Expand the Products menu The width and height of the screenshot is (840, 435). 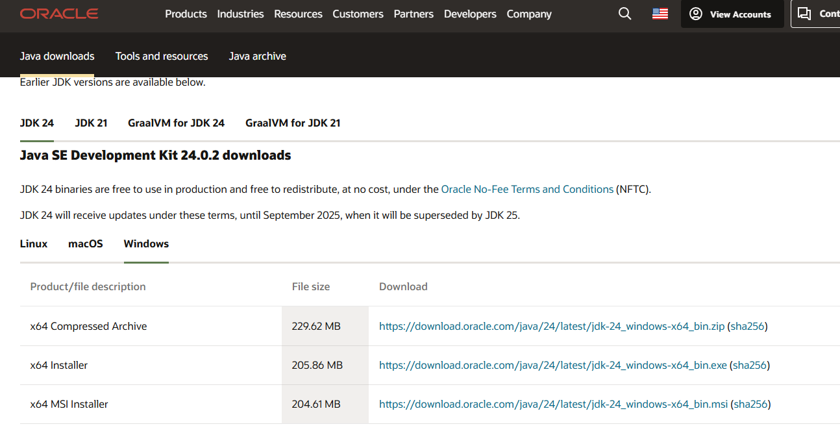[x=186, y=14]
